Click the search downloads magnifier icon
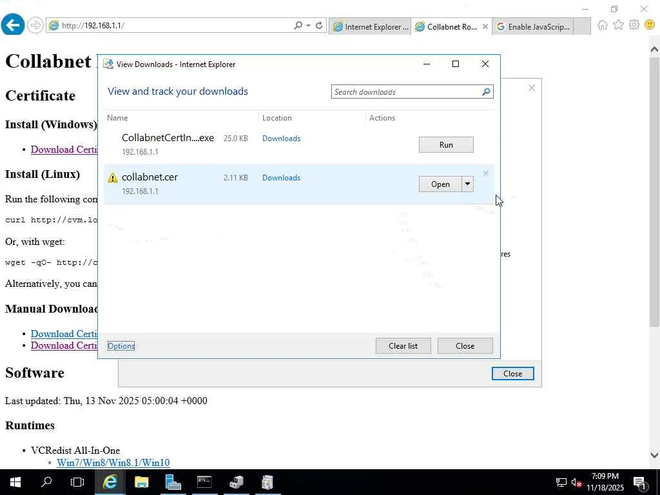This screenshot has height=495, width=660. 486,92
